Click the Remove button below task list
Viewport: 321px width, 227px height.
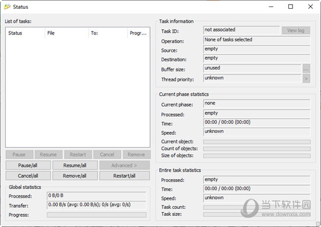click(137, 155)
